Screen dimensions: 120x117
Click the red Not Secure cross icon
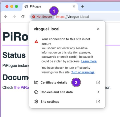tap(34, 17)
